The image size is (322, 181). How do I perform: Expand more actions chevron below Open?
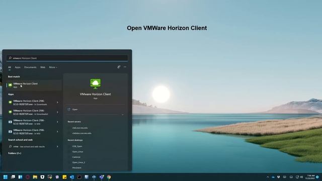(x=123, y=115)
